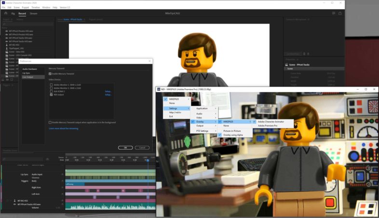
Task: Toggle Enable Mercury Transmit checkbox
Action: click(50, 74)
